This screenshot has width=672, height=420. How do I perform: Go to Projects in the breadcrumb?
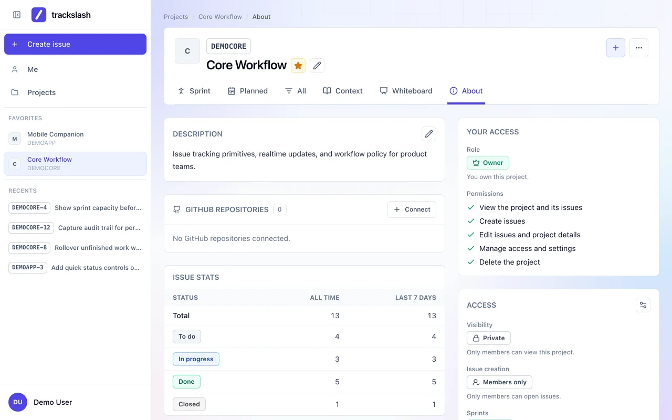[x=176, y=17]
